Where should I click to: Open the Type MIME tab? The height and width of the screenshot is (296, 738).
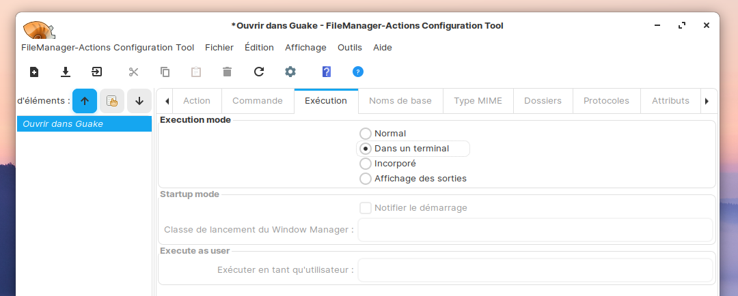(x=478, y=101)
